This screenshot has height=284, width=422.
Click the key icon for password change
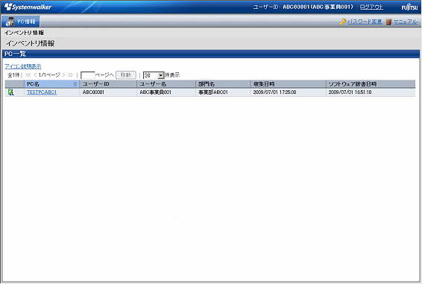[343, 22]
